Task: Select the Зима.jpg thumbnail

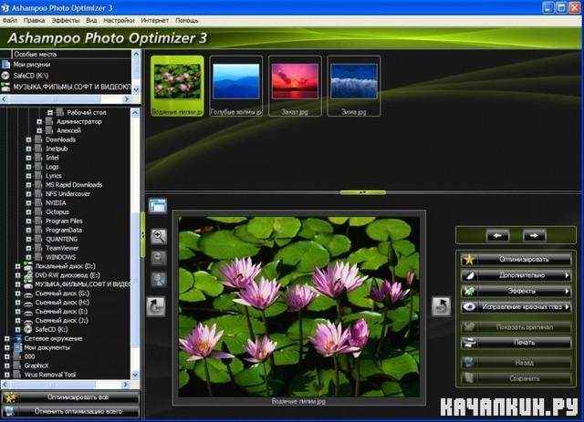Action: [354, 86]
